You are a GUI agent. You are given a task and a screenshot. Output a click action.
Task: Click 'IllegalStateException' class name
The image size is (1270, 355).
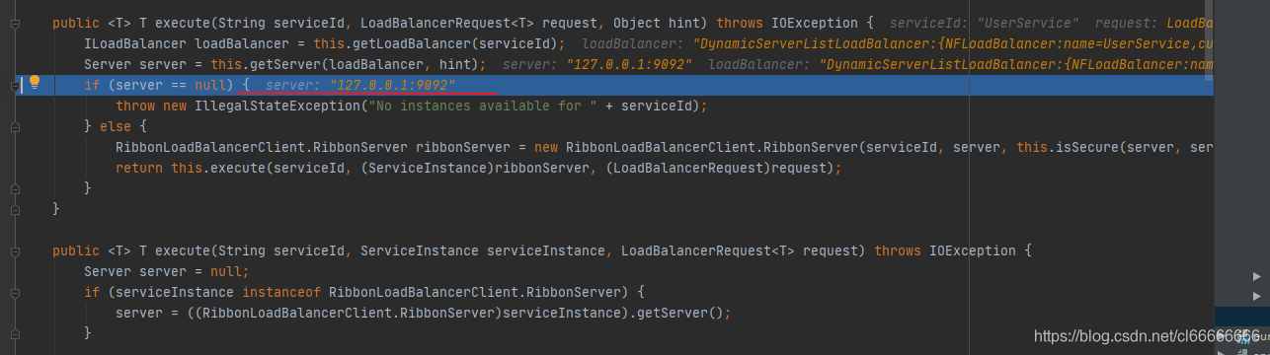click(x=278, y=106)
